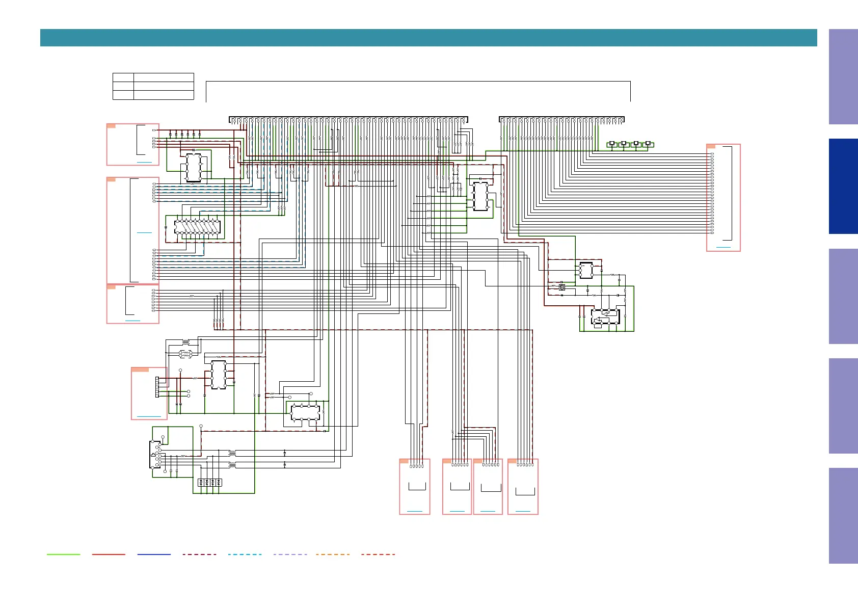Image resolution: width=858 pixels, height=607 pixels.
Task: Click the red solid legend line
Action: point(109,555)
